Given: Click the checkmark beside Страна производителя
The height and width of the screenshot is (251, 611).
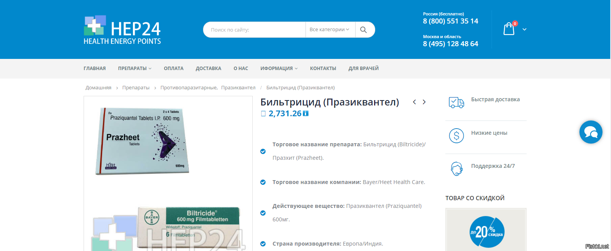Looking at the screenshot, I should pos(263,244).
